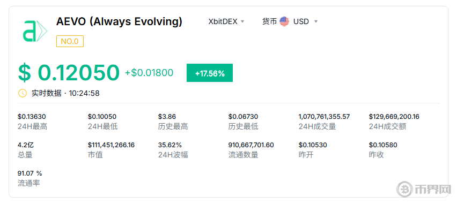Click the watermark coin logo at bottom right
Screen dimensions: 457x204
pyautogui.click(x=404, y=190)
